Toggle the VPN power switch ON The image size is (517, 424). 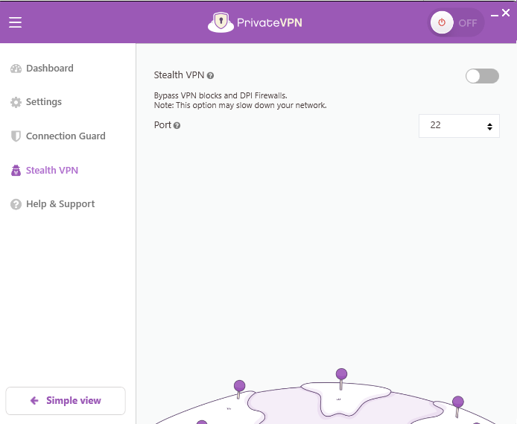(456, 22)
